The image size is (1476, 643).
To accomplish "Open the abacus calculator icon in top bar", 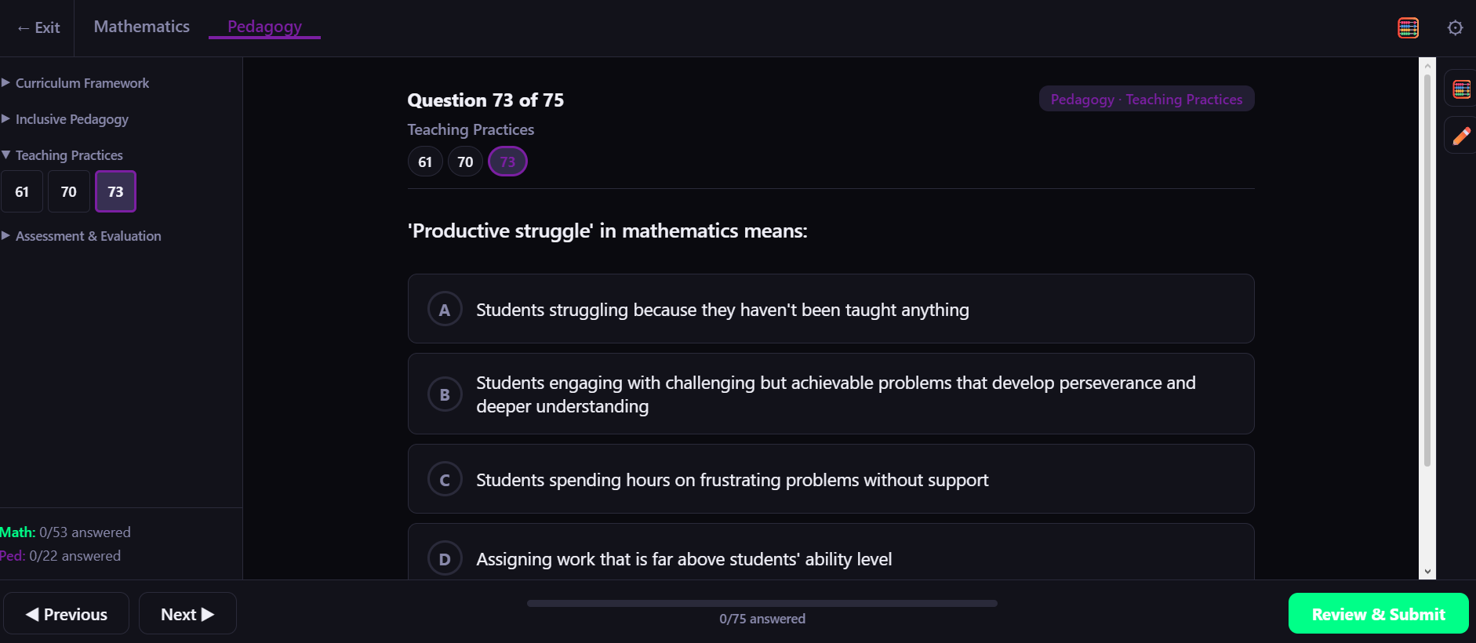I will pyautogui.click(x=1408, y=27).
